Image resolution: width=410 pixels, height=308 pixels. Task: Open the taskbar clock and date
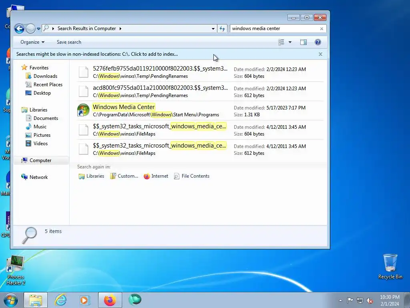390,300
